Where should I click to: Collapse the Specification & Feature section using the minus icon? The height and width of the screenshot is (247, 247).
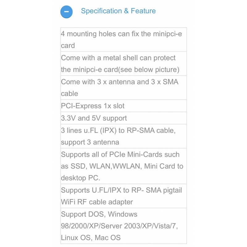[66, 12]
